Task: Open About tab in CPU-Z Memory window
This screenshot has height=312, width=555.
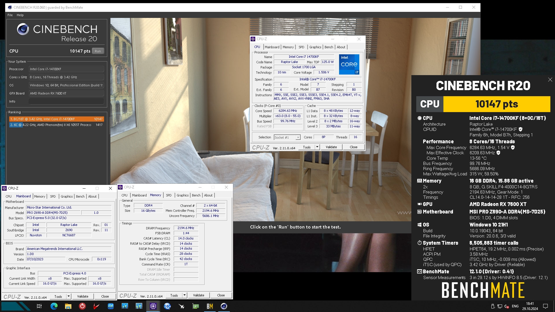Action: (x=208, y=195)
